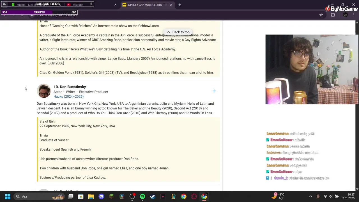The width and height of the screenshot is (359, 202).
Task: Click the 'Coming Out with Reichen' host line
Action: (100, 26)
